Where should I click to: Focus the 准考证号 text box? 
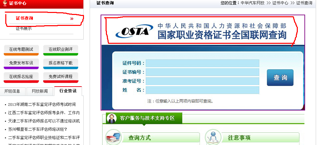pyautogui.click(x=202, y=81)
